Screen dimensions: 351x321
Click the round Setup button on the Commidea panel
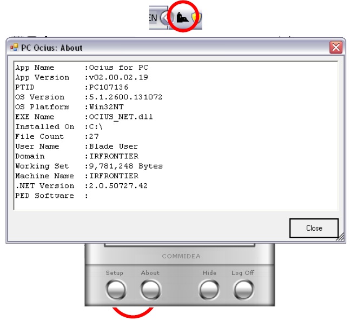tap(116, 290)
